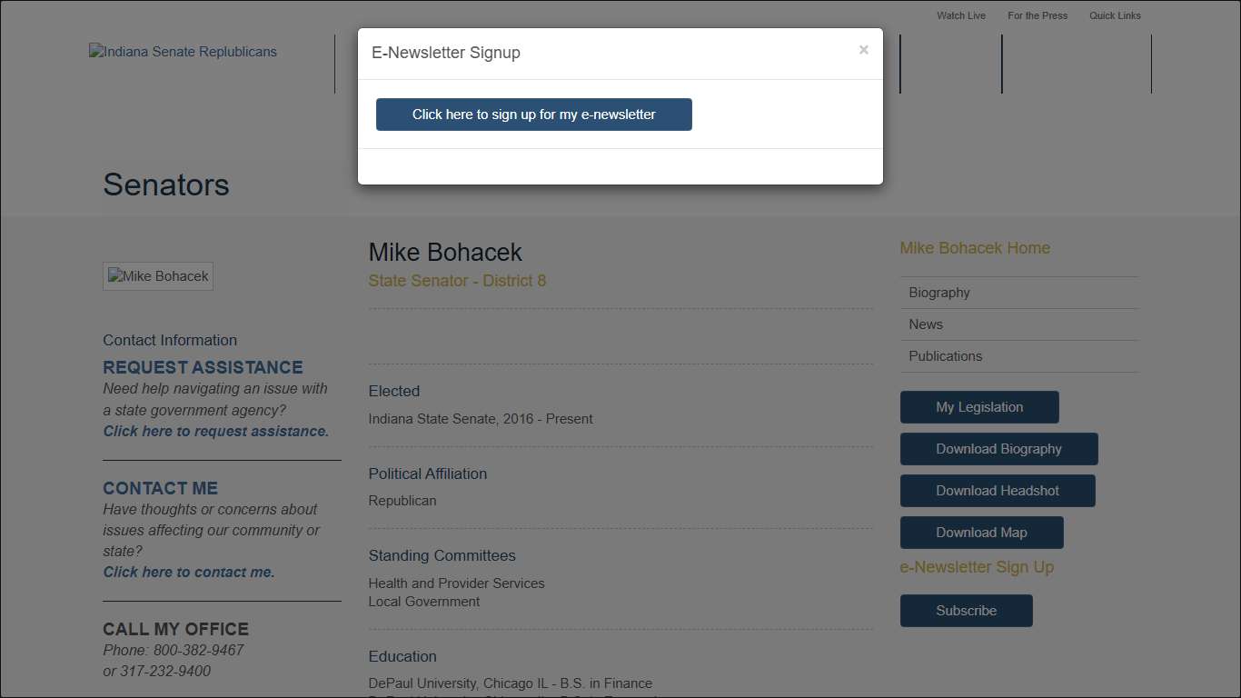Select News in the sidebar menu
Image resolution: width=1241 pixels, height=698 pixels.
click(x=926, y=324)
